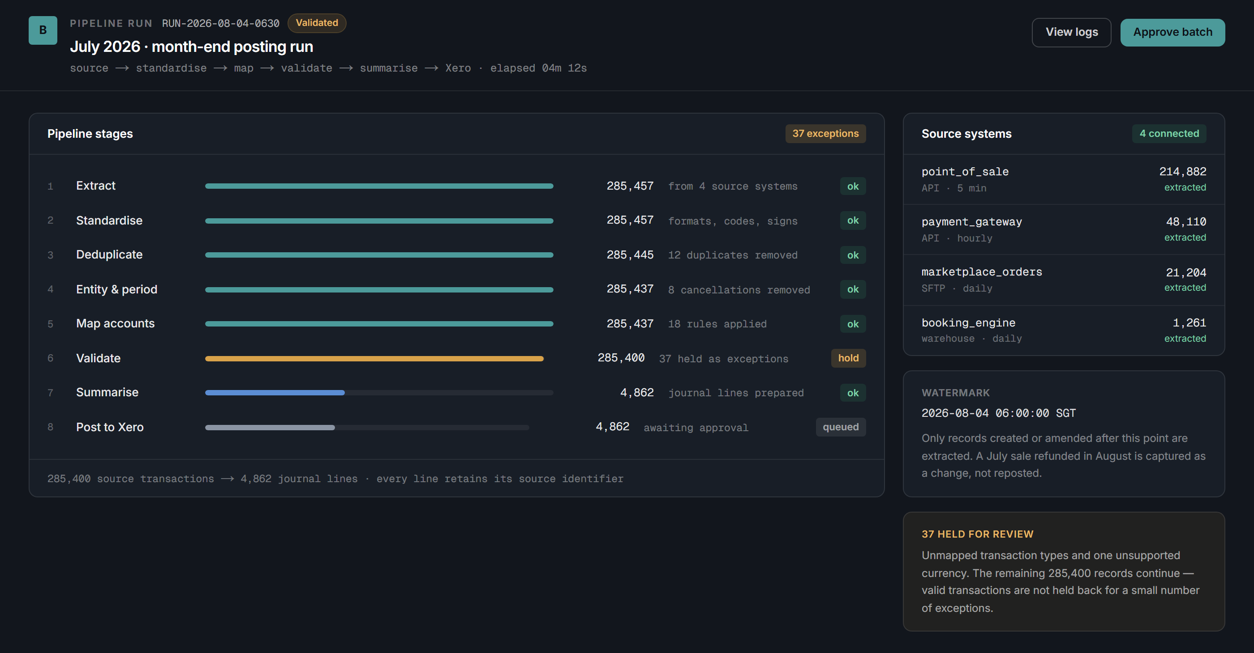Select 'journal lines prepared' note

pyautogui.click(x=735, y=393)
